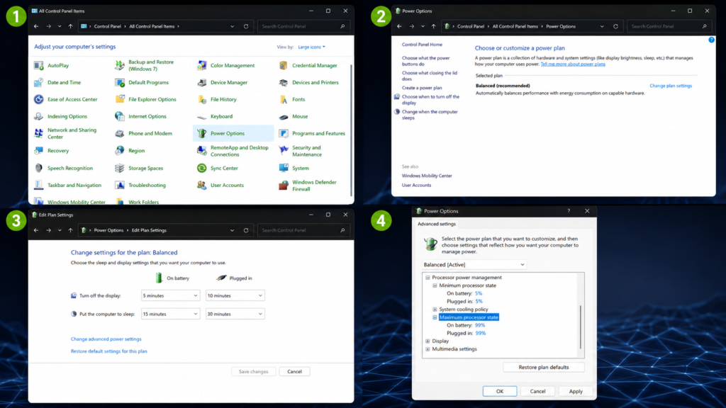Open Credential Manager item
This screenshot has height=408, width=726.
click(308, 66)
